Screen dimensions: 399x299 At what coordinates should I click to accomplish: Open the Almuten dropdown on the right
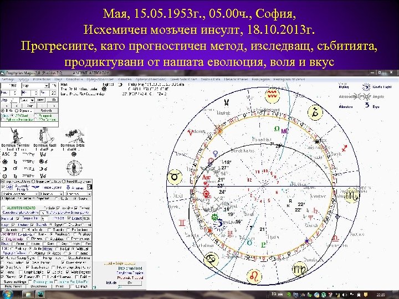78,194
